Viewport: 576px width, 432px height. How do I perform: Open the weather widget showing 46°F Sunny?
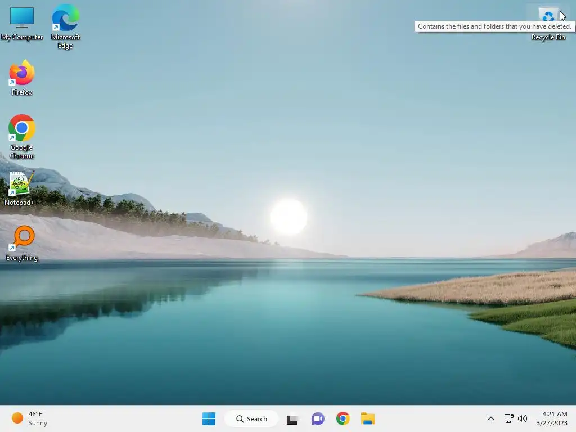point(29,418)
